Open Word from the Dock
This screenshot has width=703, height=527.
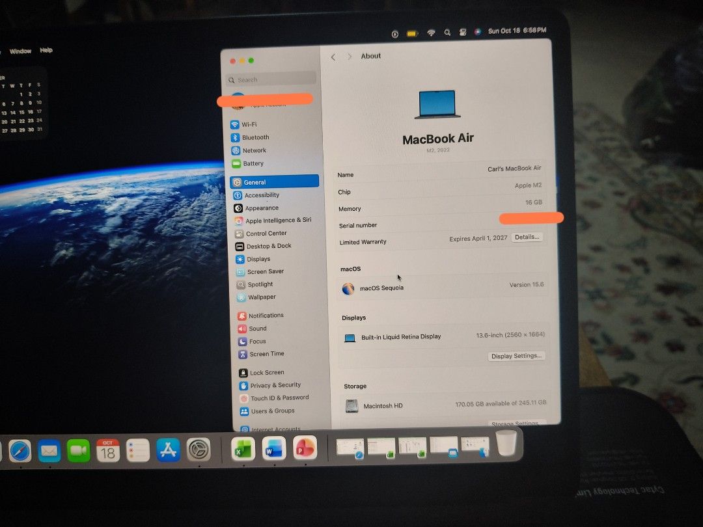tap(274, 448)
